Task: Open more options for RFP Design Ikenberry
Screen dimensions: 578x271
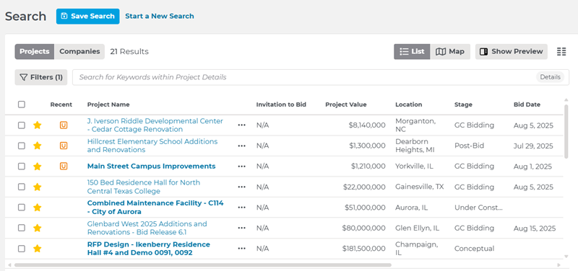Action: (241, 249)
